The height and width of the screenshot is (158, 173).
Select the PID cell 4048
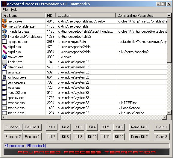[51, 21]
